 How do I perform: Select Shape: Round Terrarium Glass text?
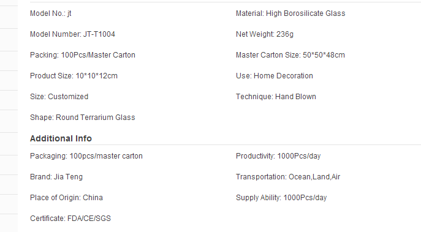coord(83,118)
